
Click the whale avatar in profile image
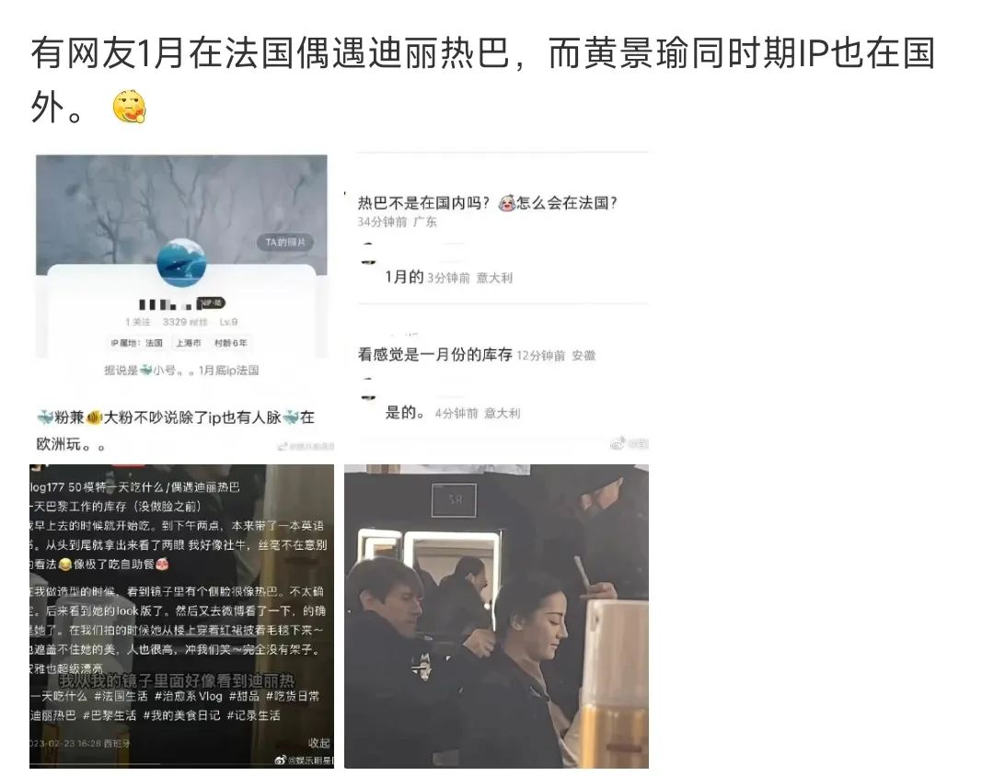coord(181,264)
